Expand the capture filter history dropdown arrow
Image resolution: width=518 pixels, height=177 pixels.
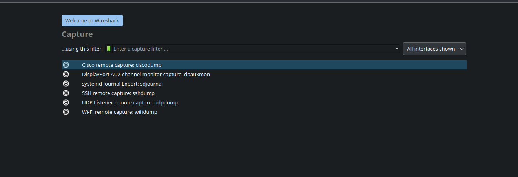pos(397,49)
